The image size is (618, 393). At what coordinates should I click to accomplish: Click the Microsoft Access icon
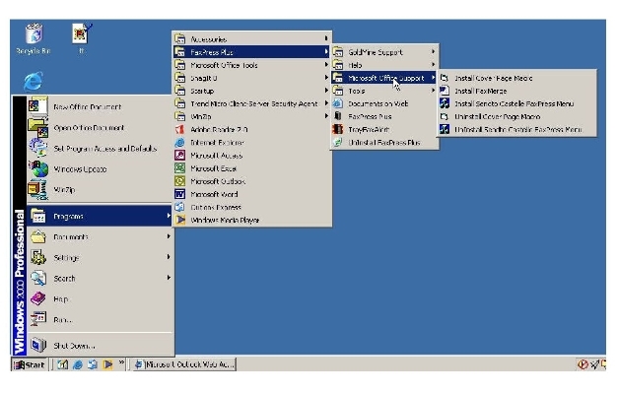click(x=180, y=156)
